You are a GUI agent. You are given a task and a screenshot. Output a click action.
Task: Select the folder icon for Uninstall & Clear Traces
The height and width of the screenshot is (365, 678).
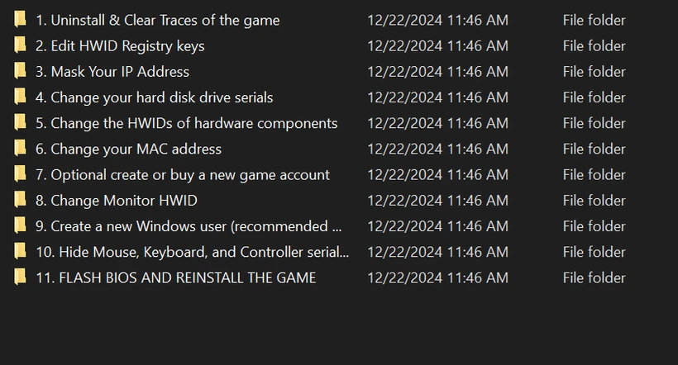pos(20,20)
